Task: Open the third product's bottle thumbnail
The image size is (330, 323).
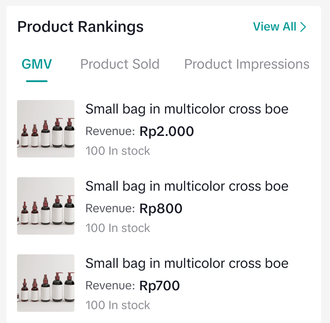Action: [x=46, y=283]
